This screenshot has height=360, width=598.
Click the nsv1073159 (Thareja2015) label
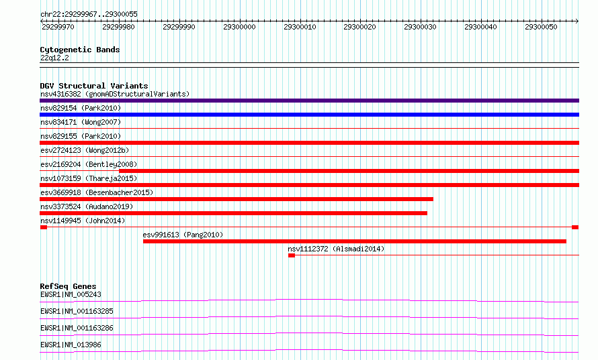[x=89, y=178]
